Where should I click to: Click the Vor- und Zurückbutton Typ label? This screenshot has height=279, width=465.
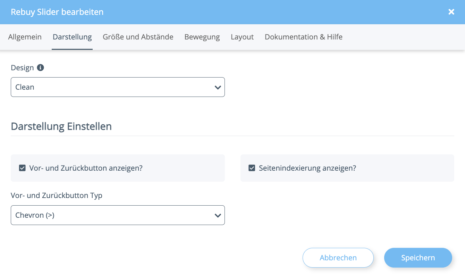coord(57,196)
